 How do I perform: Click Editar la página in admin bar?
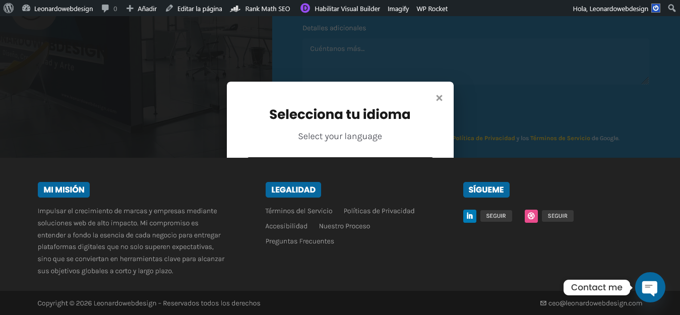tap(194, 9)
